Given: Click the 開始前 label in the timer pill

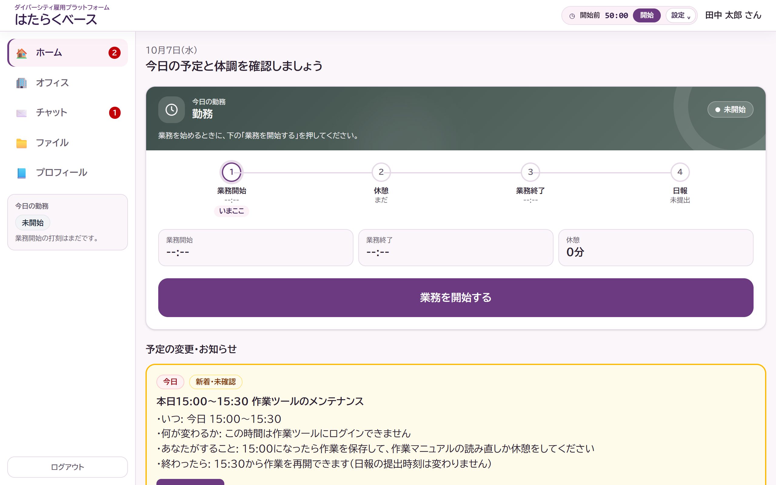Looking at the screenshot, I should [x=590, y=15].
